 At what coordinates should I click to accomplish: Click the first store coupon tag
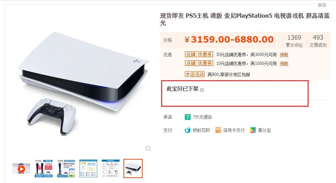199,54
